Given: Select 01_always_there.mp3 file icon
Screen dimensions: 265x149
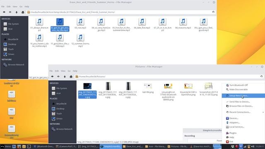Looking at the screenshot, I should pos(39,22).
